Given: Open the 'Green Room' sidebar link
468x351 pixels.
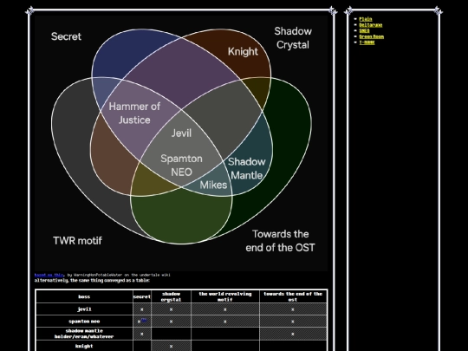Looking at the screenshot, I should (x=371, y=36).
